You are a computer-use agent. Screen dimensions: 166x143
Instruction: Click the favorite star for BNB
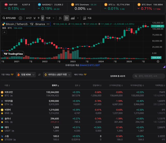tap(2, 113)
